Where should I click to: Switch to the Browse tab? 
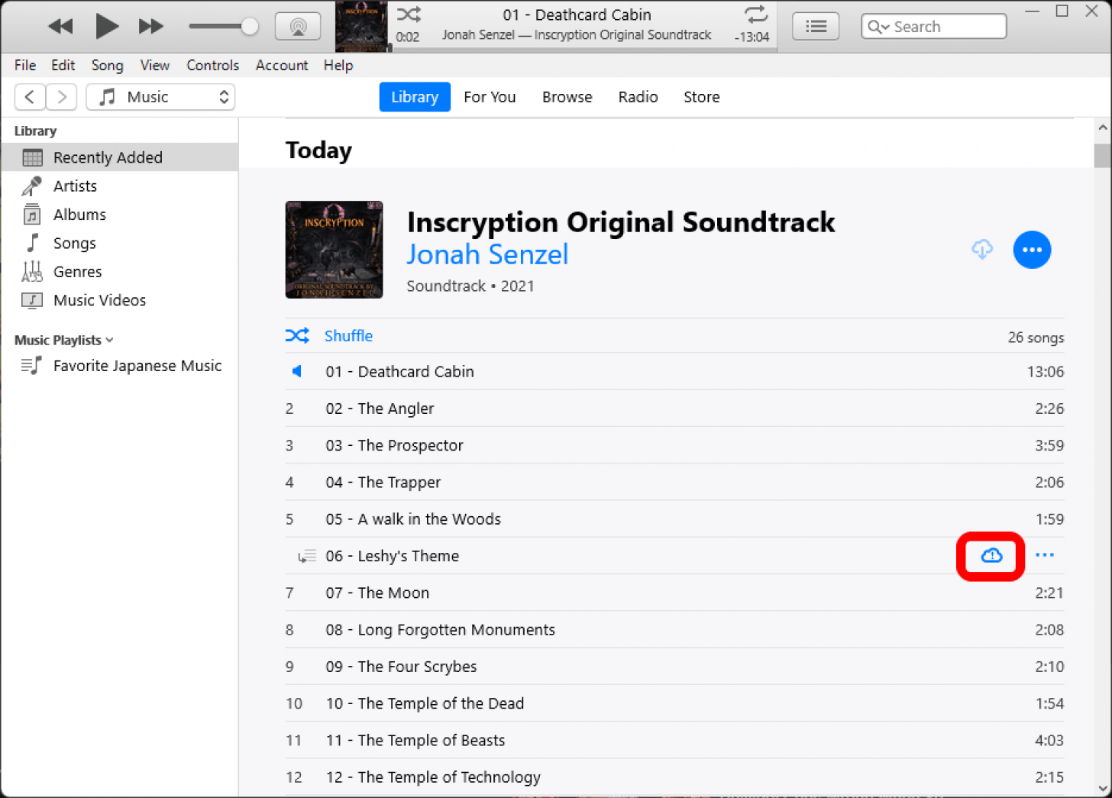[567, 97]
